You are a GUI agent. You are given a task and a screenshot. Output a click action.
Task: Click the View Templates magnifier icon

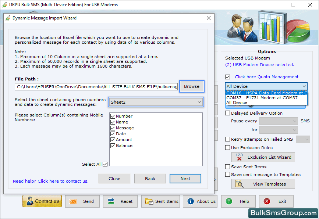tap(239, 184)
